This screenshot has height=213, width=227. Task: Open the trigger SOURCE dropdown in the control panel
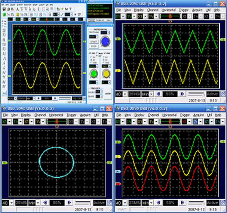pyautogui.click(x=101, y=92)
